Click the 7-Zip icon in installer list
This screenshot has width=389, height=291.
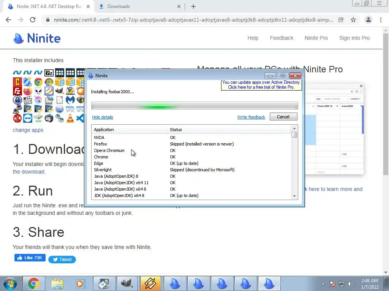tap(49, 73)
